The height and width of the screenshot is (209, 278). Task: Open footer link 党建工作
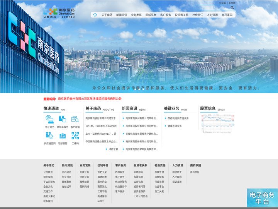pos(48,192)
